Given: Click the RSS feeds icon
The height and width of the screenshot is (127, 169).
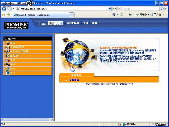Looking at the screenshot, I should pyautogui.click(x=122, y=15).
